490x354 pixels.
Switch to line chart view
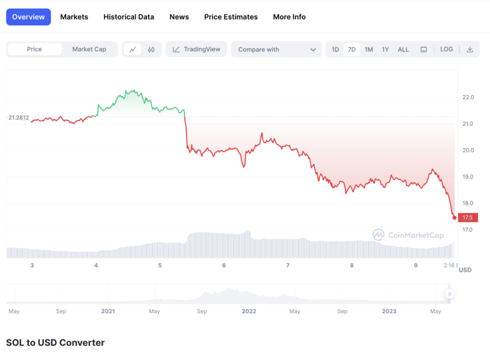(133, 50)
